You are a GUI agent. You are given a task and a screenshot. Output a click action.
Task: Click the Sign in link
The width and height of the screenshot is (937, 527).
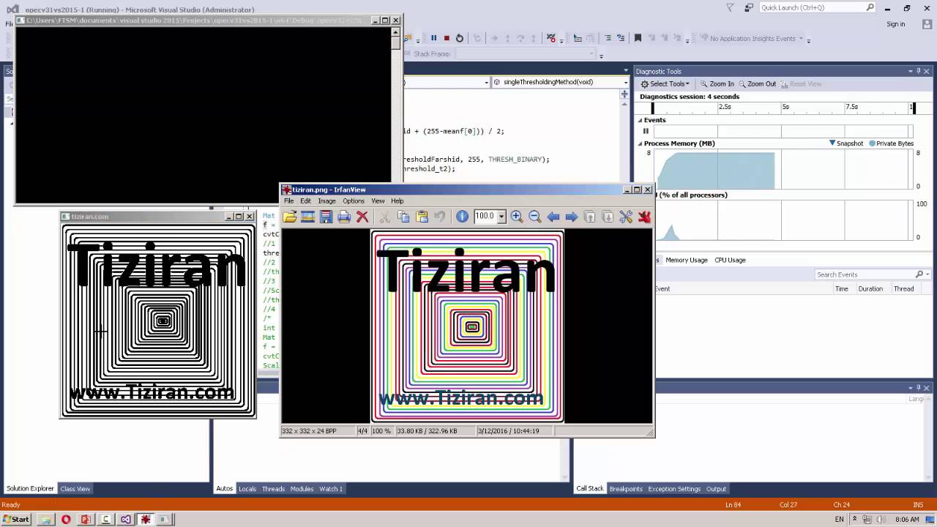pyautogui.click(x=895, y=24)
